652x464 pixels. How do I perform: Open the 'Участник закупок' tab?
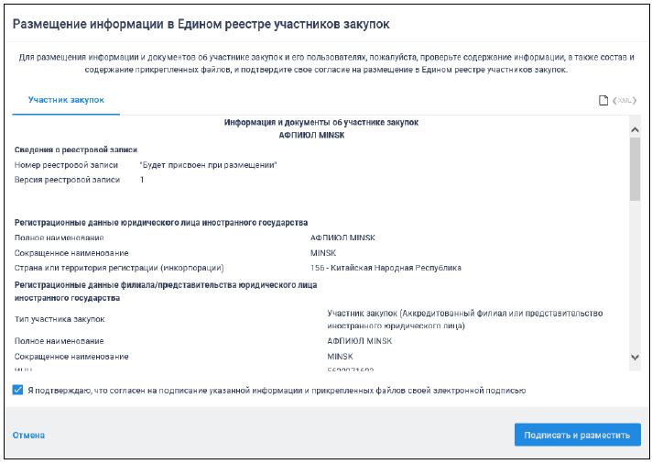coord(66,99)
